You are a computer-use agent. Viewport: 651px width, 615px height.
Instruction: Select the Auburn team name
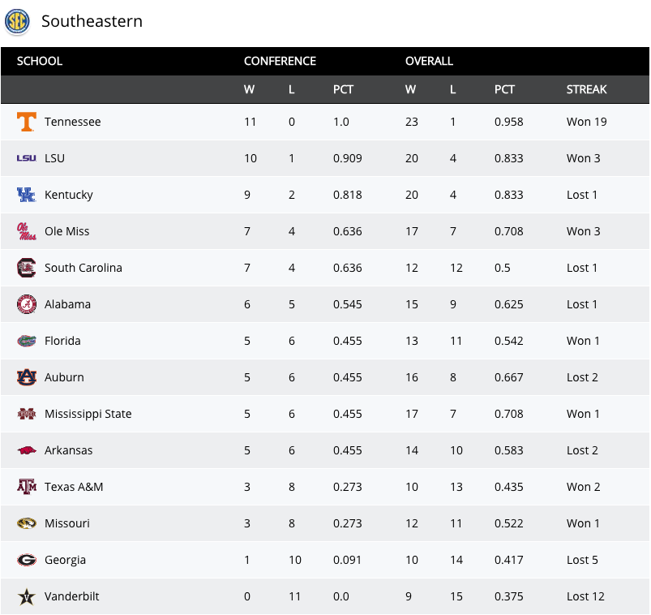click(64, 377)
